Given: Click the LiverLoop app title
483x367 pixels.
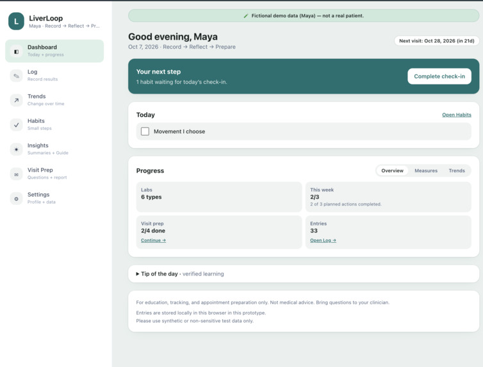Looking at the screenshot, I should (46, 19).
